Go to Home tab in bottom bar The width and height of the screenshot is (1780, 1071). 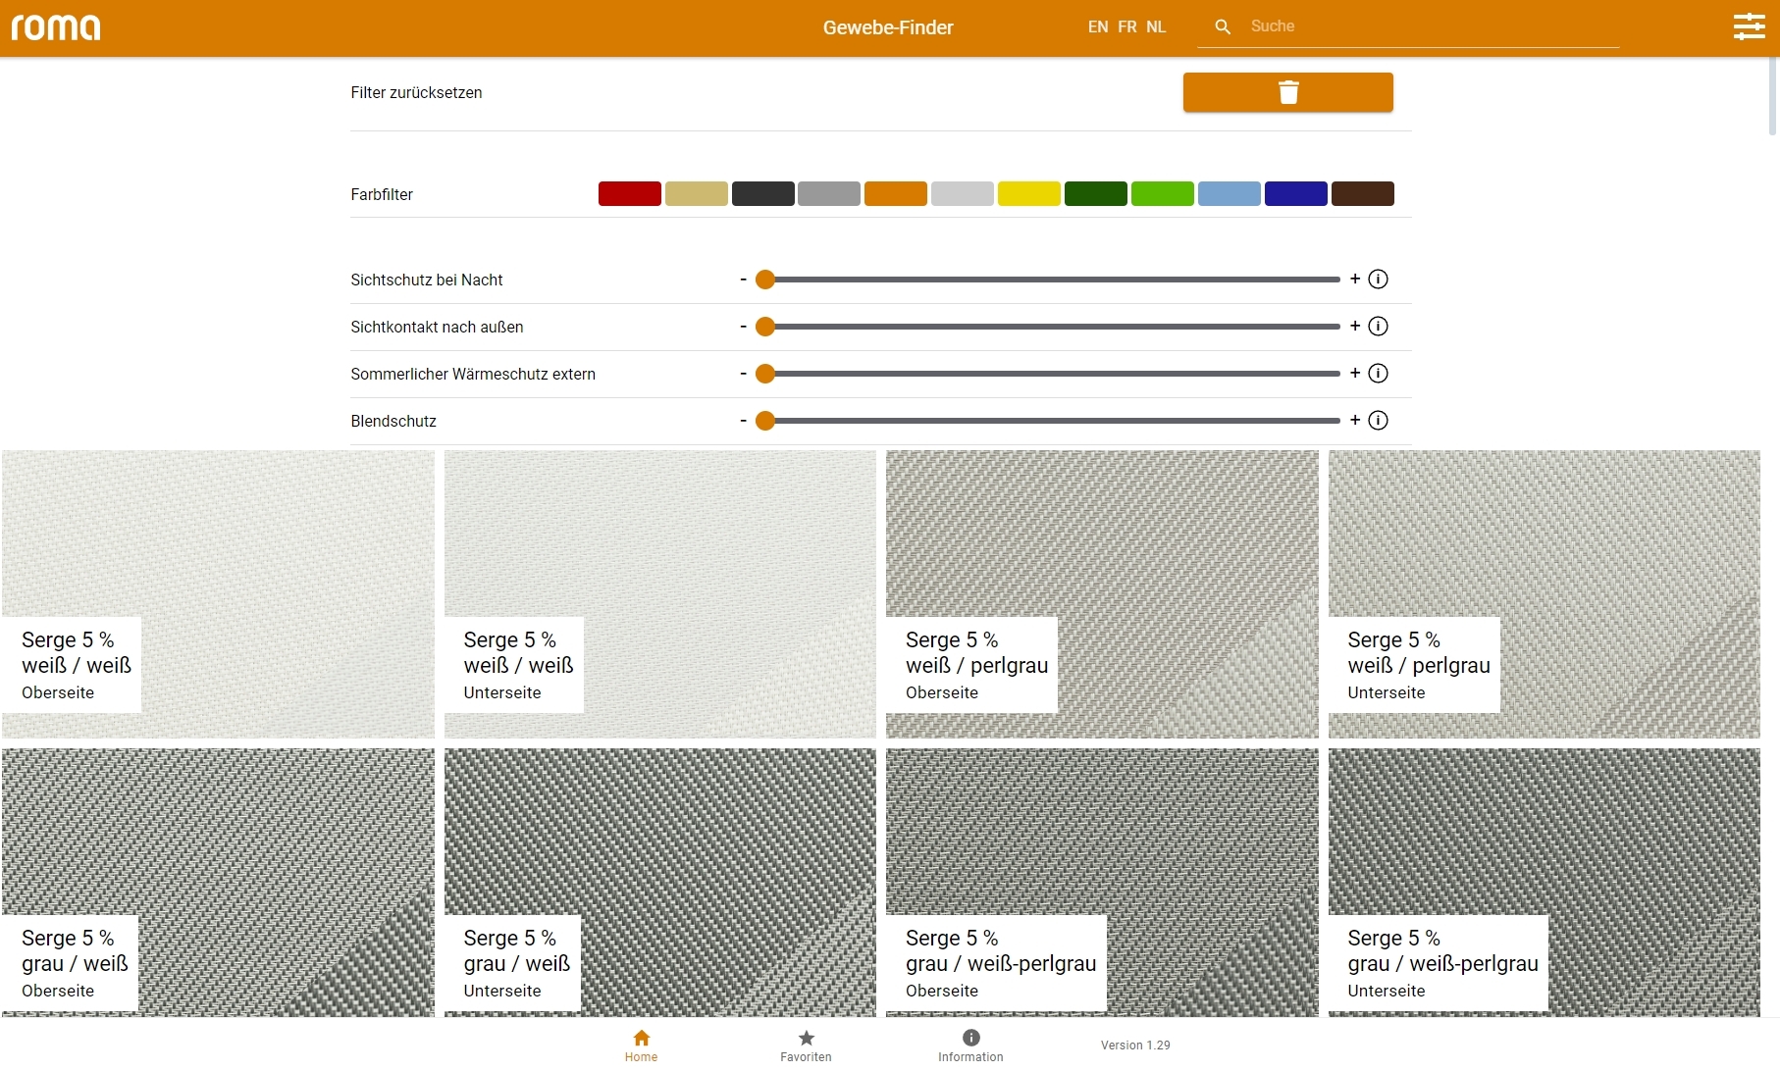coord(641,1045)
